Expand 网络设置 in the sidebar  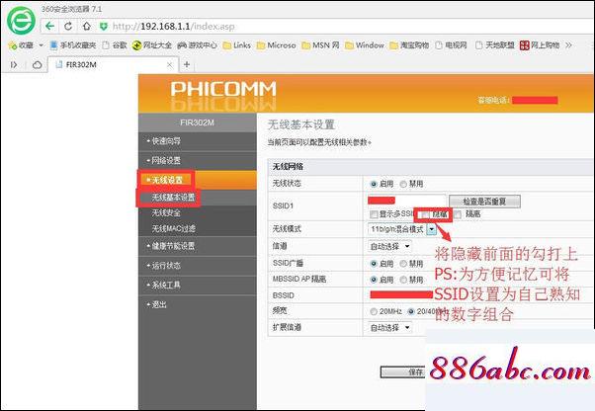pos(198,160)
